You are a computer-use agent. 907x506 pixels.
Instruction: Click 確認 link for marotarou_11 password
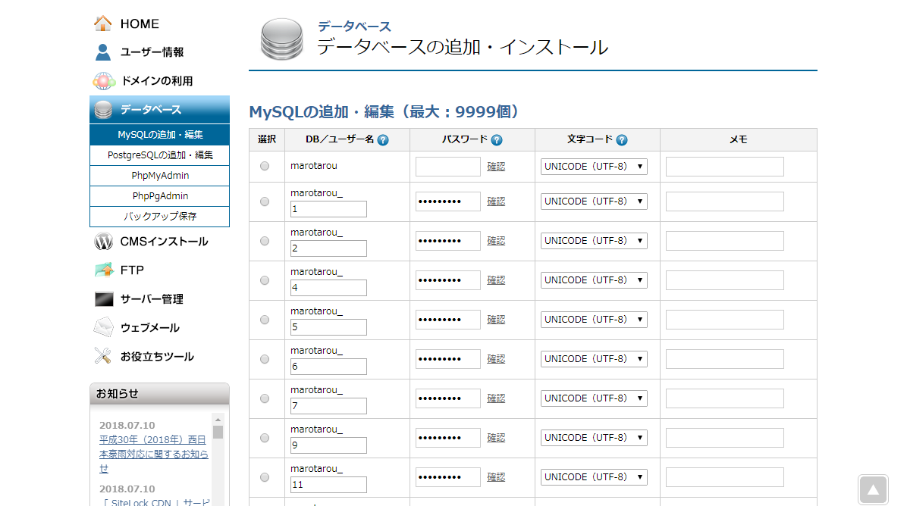click(x=496, y=477)
